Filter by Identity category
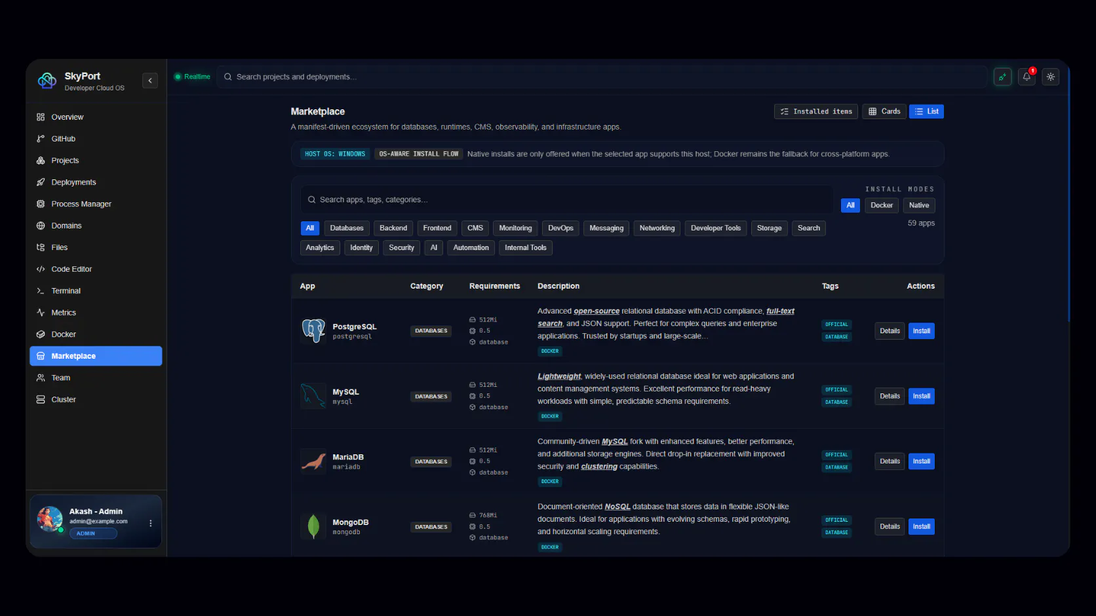The image size is (1096, 616). coord(361,247)
